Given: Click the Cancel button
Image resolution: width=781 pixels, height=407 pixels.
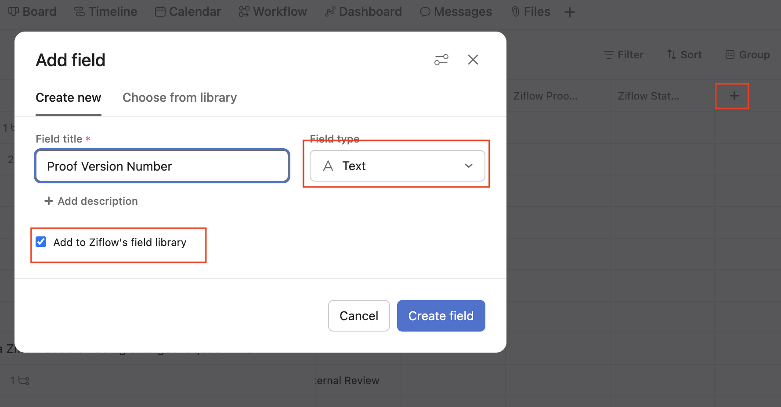Looking at the screenshot, I should pos(359,316).
